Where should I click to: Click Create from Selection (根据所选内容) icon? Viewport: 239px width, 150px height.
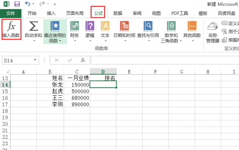click(x=224, y=40)
